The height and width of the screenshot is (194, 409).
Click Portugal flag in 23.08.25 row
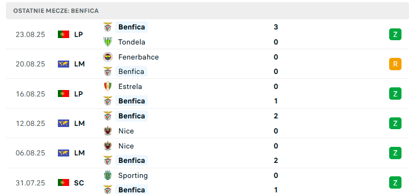(63, 34)
